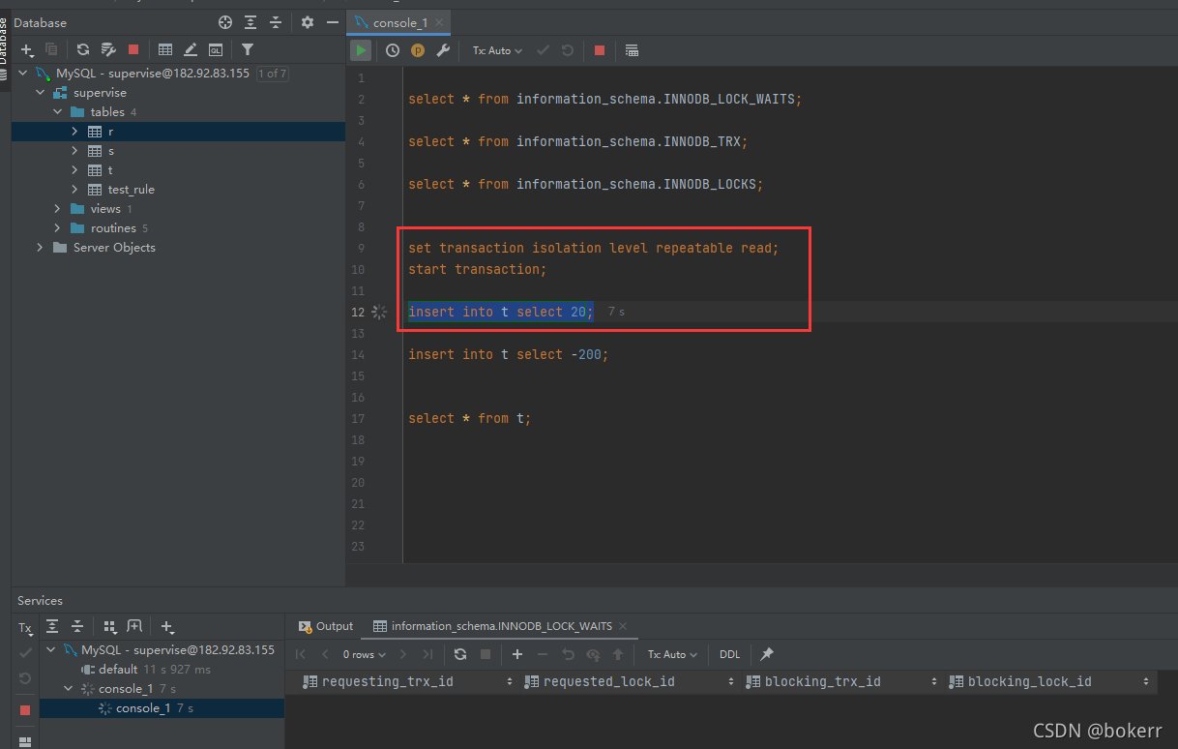Open table editor icon in Database toolbar
Image resolution: width=1178 pixels, height=749 pixels.
tap(165, 49)
